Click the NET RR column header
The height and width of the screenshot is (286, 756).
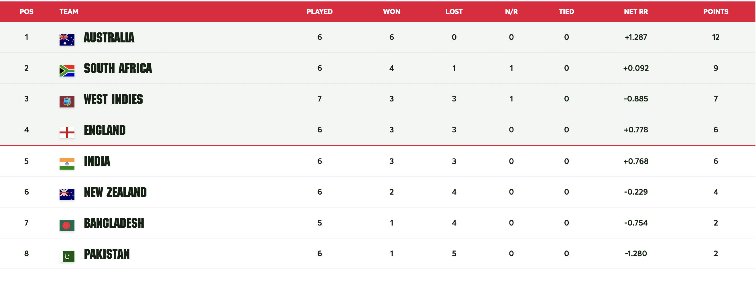pyautogui.click(x=636, y=12)
